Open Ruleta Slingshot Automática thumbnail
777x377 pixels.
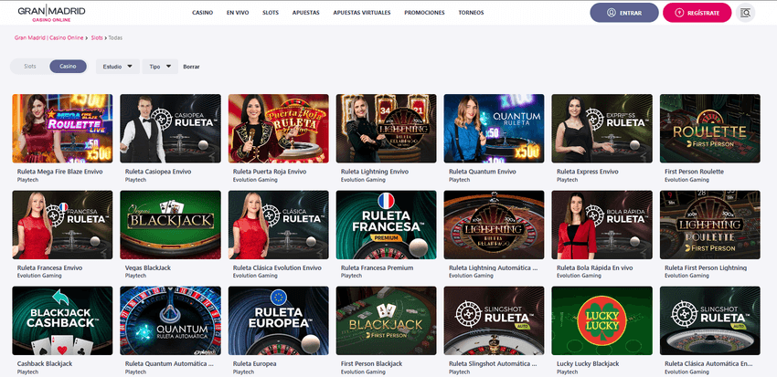(494, 320)
